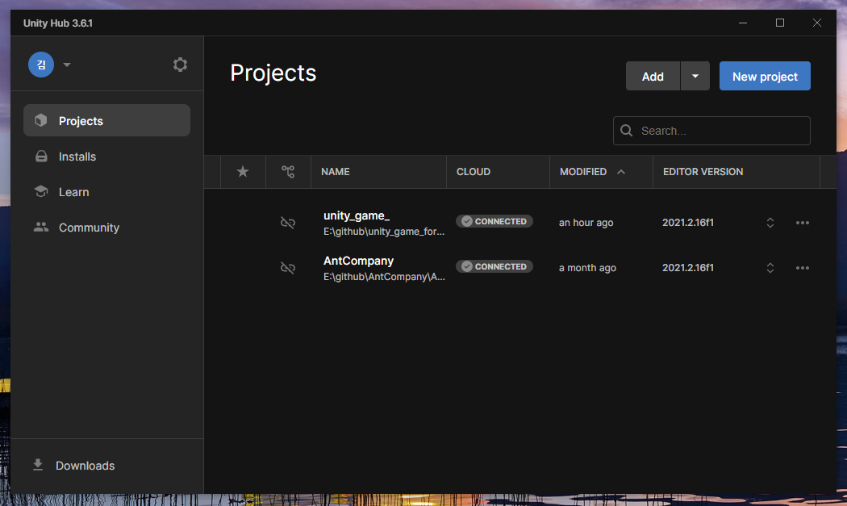Screen dimensions: 847x506
Task: Close the Unity Hub window
Action: pyautogui.click(x=816, y=23)
